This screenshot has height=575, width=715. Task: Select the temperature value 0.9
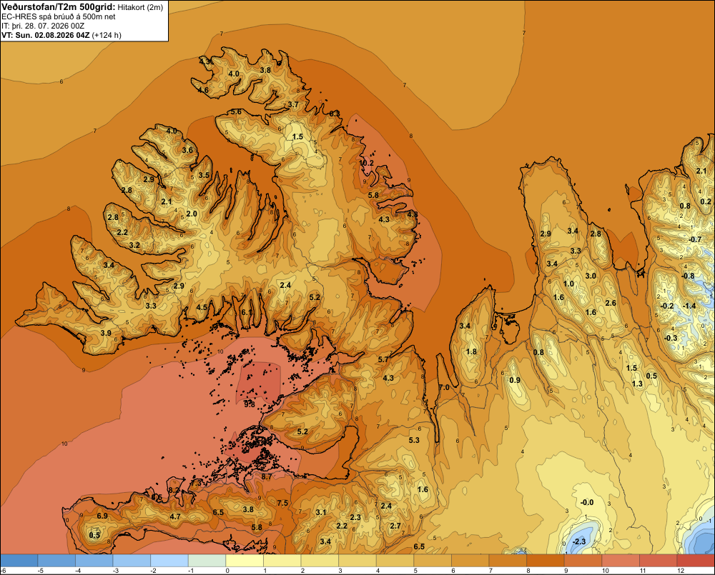[515, 380]
